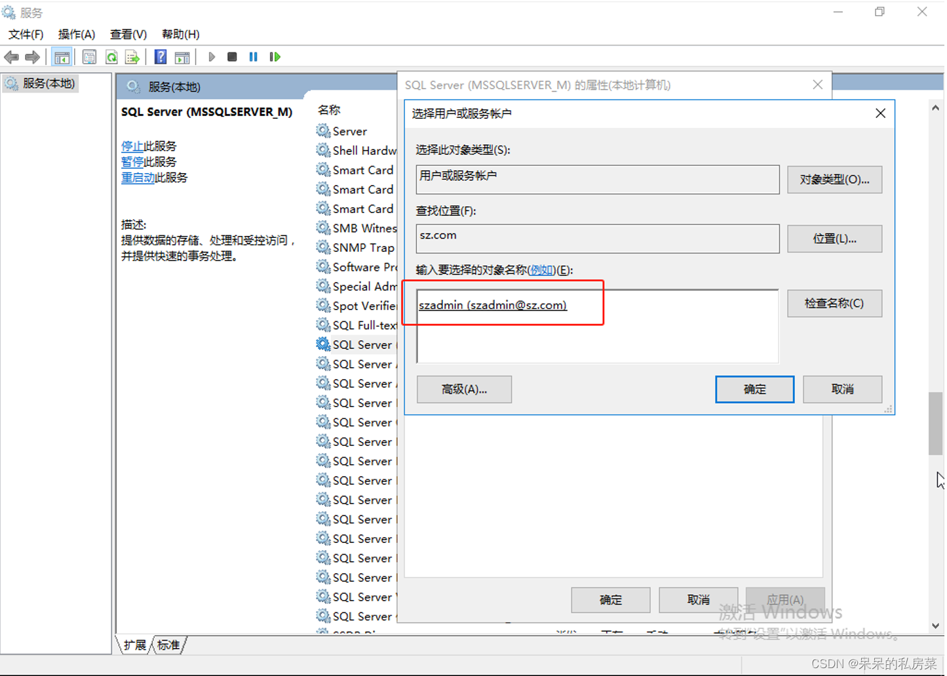Select the SQL Full-text service row

tap(356, 325)
